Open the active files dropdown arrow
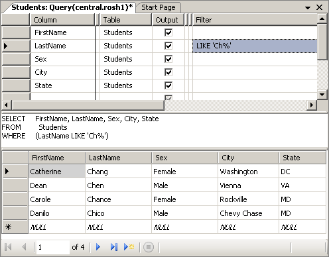 click(308, 8)
